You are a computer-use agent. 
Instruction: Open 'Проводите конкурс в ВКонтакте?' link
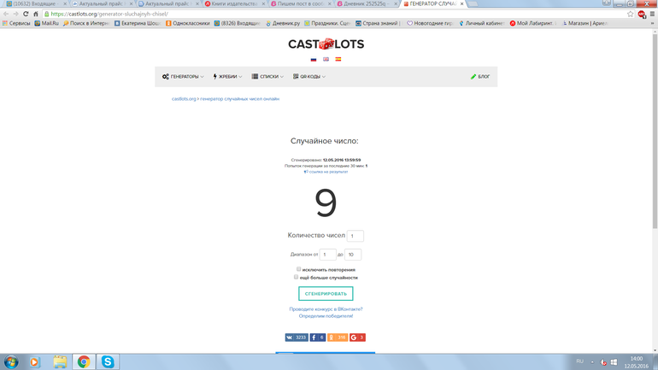coord(326,309)
